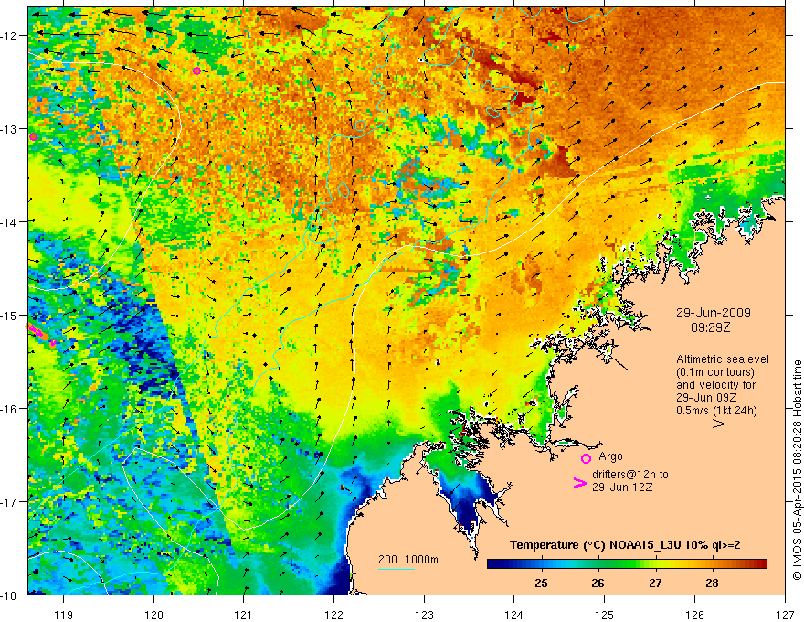
Task: Click the 'Altimetric sealevel' text
Action: pyautogui.click(x=723, y=359)
